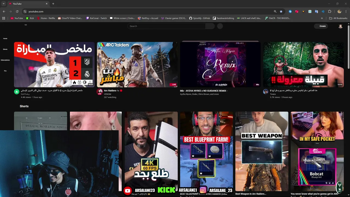Go to Home in YouTube sidebar
Image resolution: width=350 pixels, height=197 pixels.
pos(5,39)
